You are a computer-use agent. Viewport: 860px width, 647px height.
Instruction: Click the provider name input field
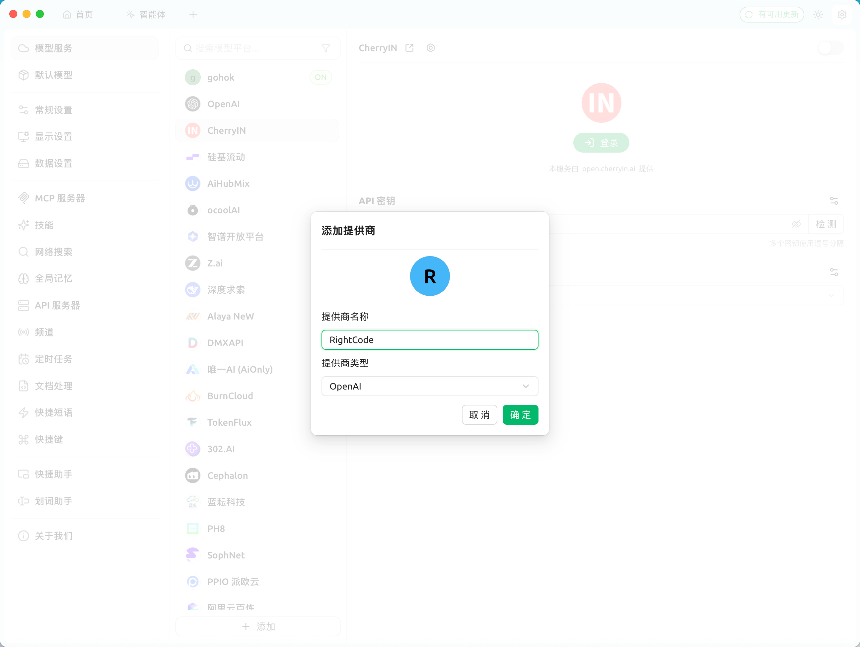click(x=430, y=340)
